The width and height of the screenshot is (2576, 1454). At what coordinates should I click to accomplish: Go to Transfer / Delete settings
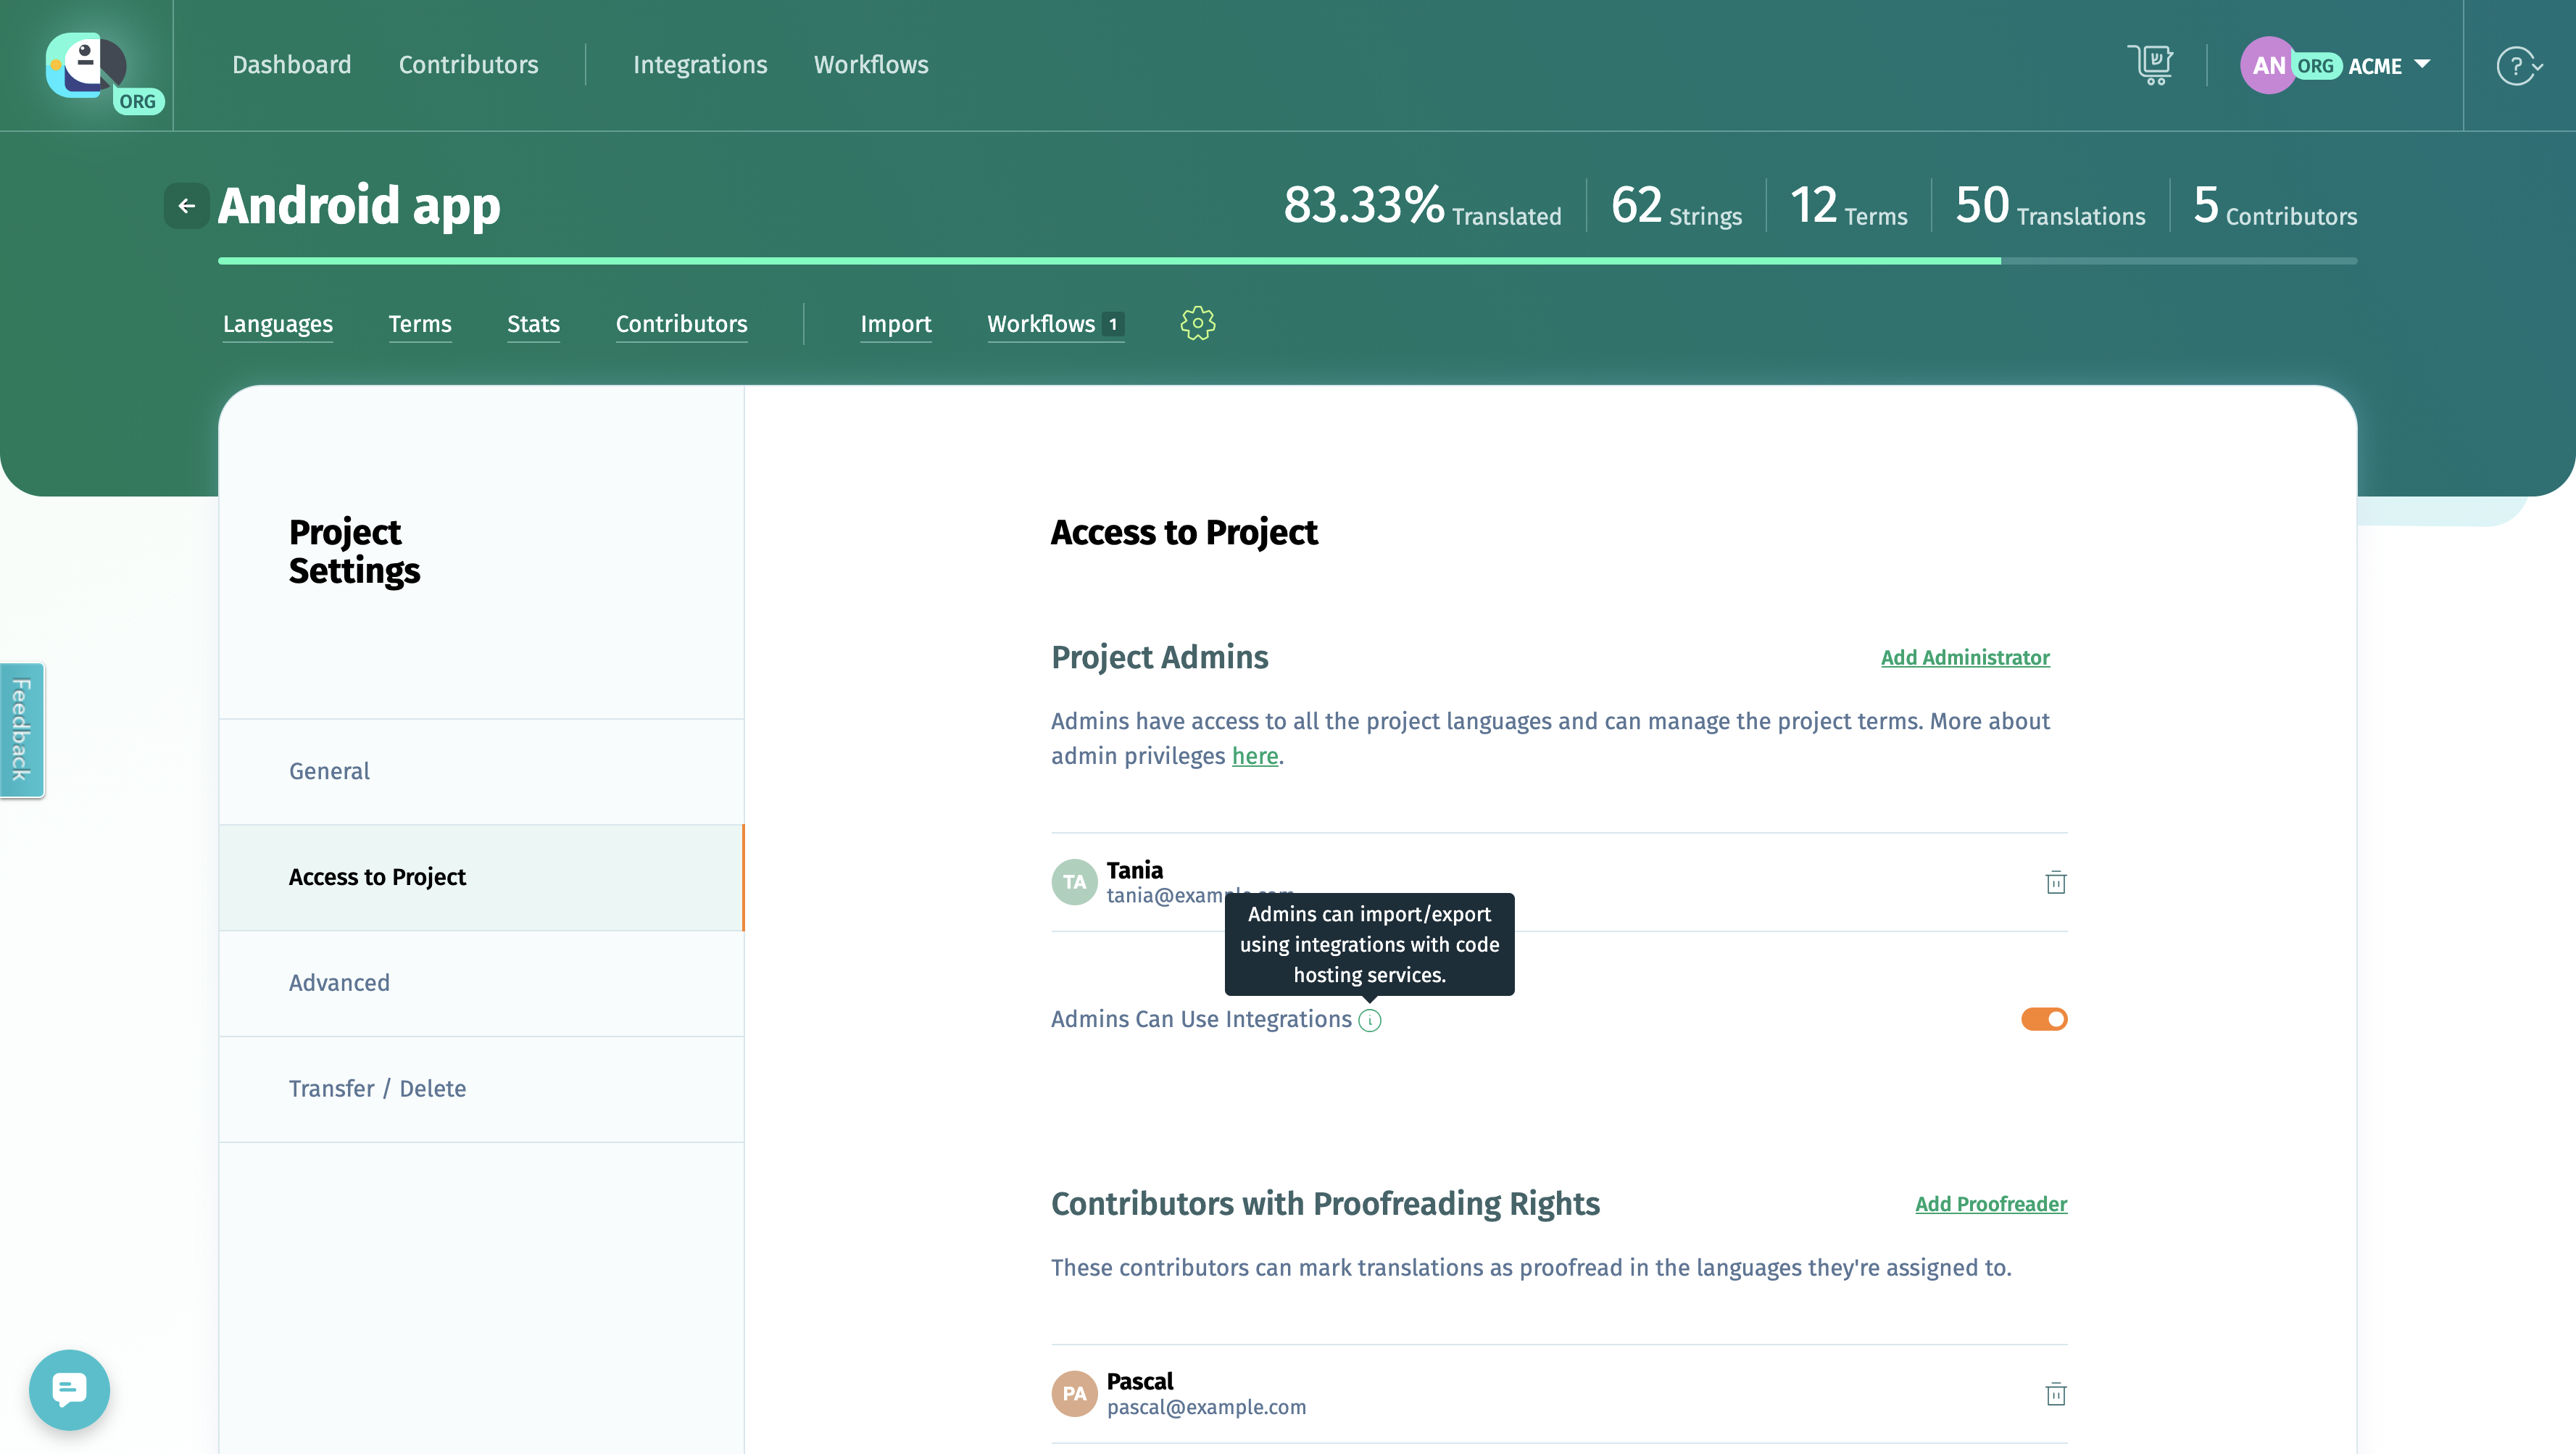(x=377, y=1088)
